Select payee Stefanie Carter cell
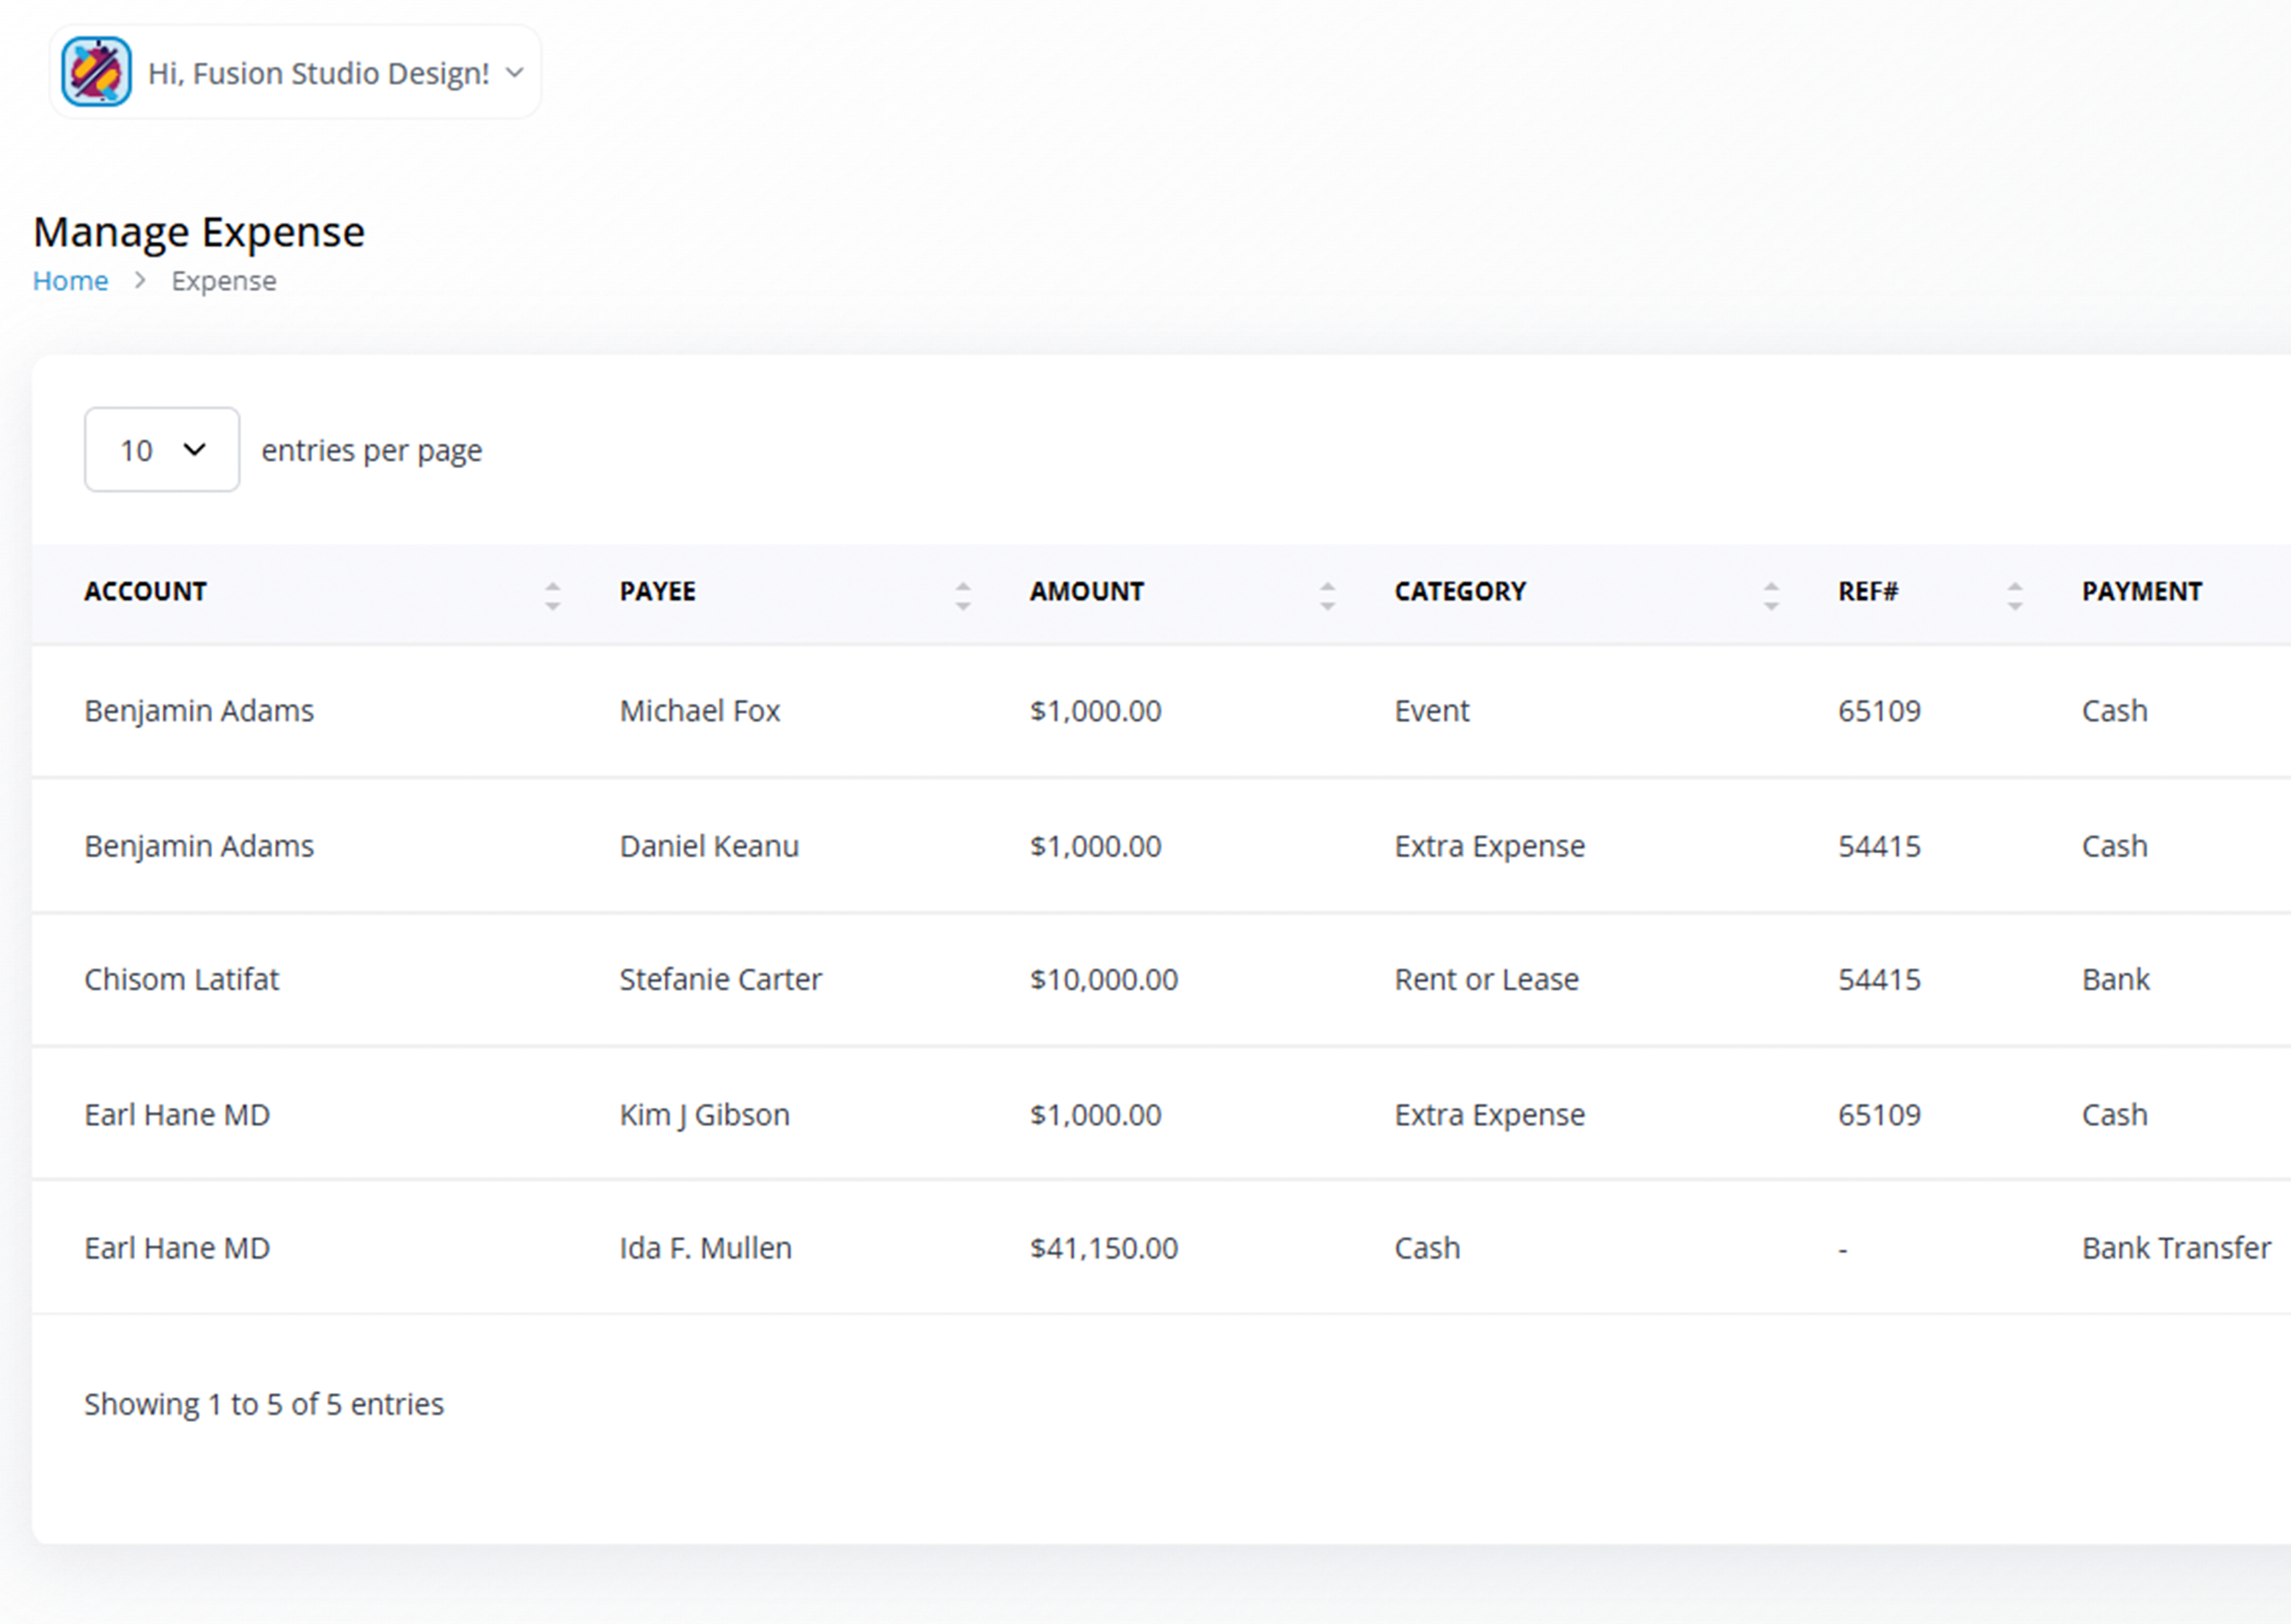 721,979
